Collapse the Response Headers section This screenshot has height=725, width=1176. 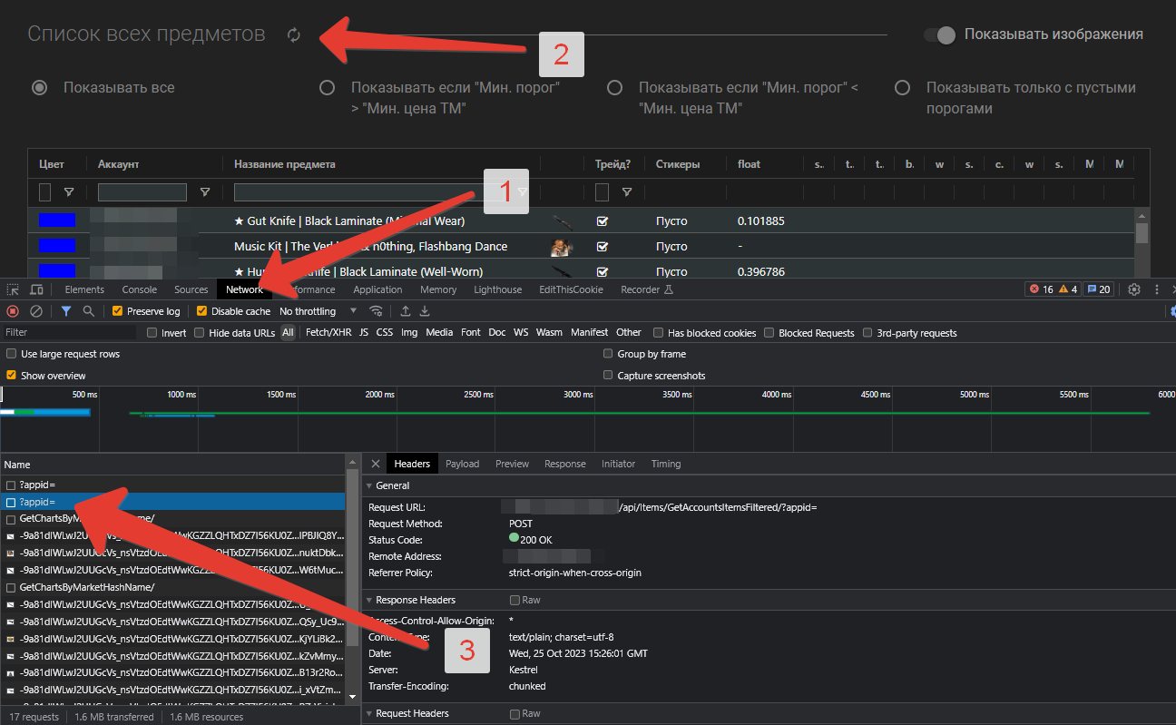pos(369,600)
